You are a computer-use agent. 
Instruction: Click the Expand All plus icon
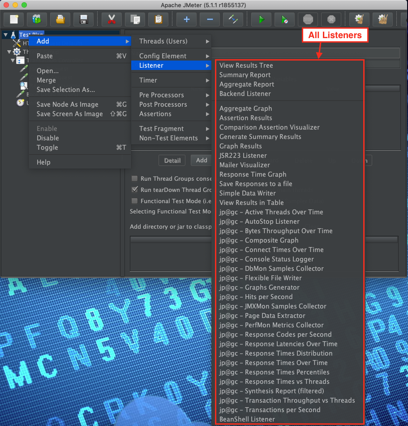[x=187, y=19]
